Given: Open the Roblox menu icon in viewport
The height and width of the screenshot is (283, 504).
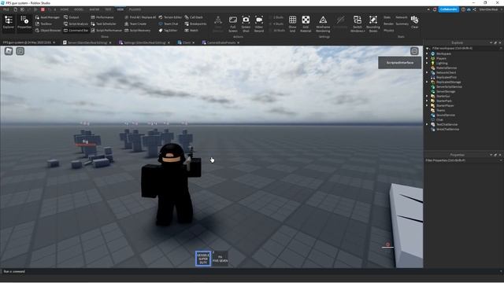Looking at the screenshot, I should 9,51.
